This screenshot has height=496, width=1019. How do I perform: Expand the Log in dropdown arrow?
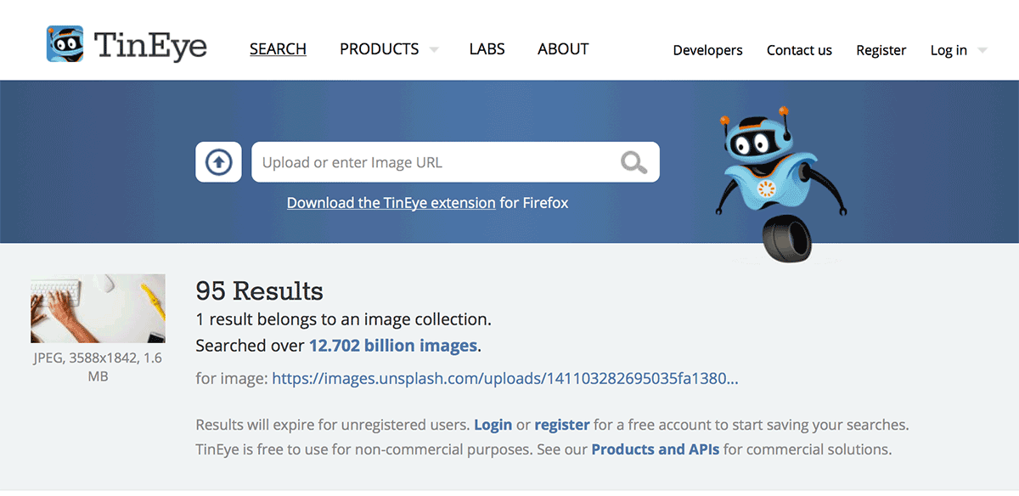point(982,50)
